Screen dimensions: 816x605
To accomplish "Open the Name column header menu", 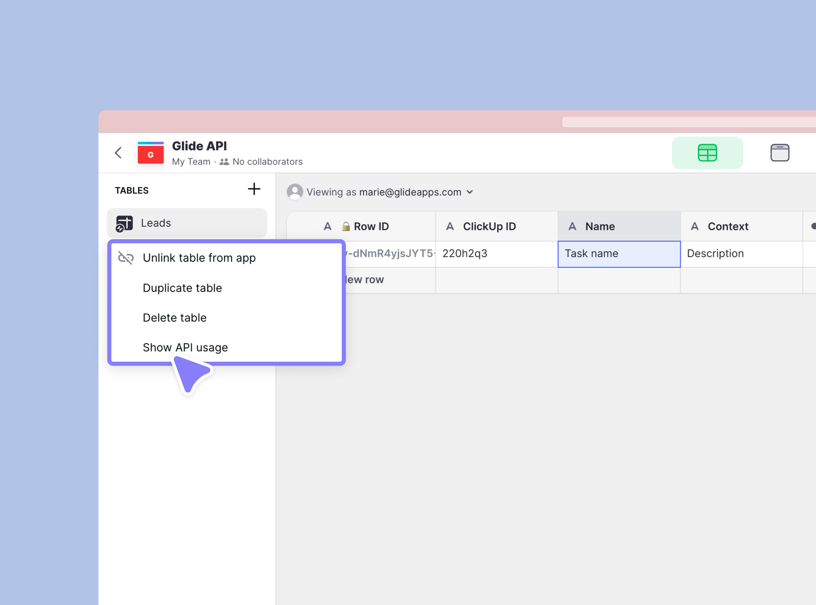I will pyautogui.click(x=618, y=226).
